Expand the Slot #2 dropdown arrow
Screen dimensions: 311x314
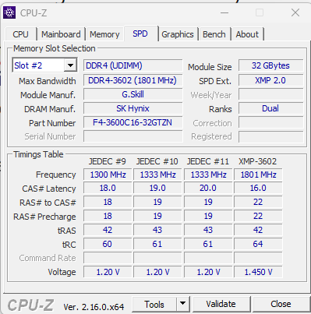70,65
